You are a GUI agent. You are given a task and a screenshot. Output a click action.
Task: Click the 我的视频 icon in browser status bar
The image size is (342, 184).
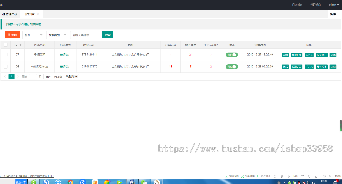pyautogui.click(x=226, y=176)
